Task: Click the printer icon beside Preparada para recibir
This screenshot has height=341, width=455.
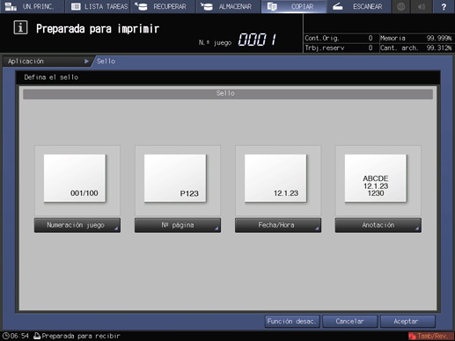Action: pyautogui.click(x=37, y=336)
